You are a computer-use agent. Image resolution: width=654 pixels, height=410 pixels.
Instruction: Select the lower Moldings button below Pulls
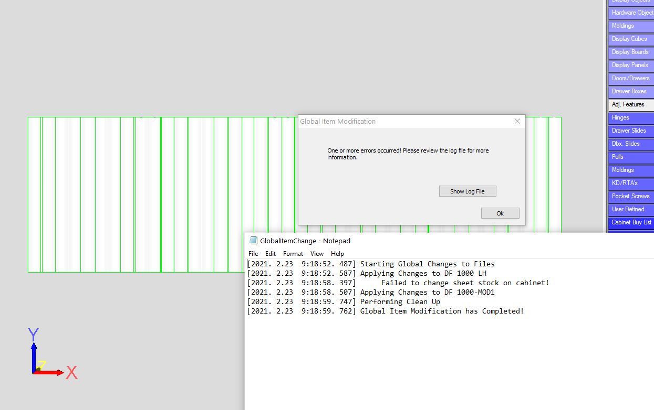click(x=631, y=170)
